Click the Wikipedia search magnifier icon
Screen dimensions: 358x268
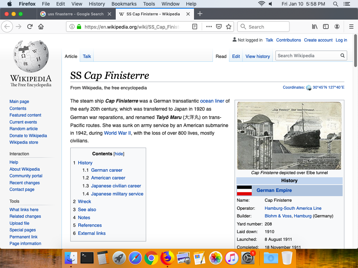343,55
